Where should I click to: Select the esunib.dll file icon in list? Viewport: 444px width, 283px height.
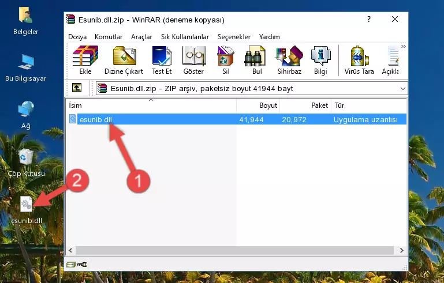click(x=73, y=119)
